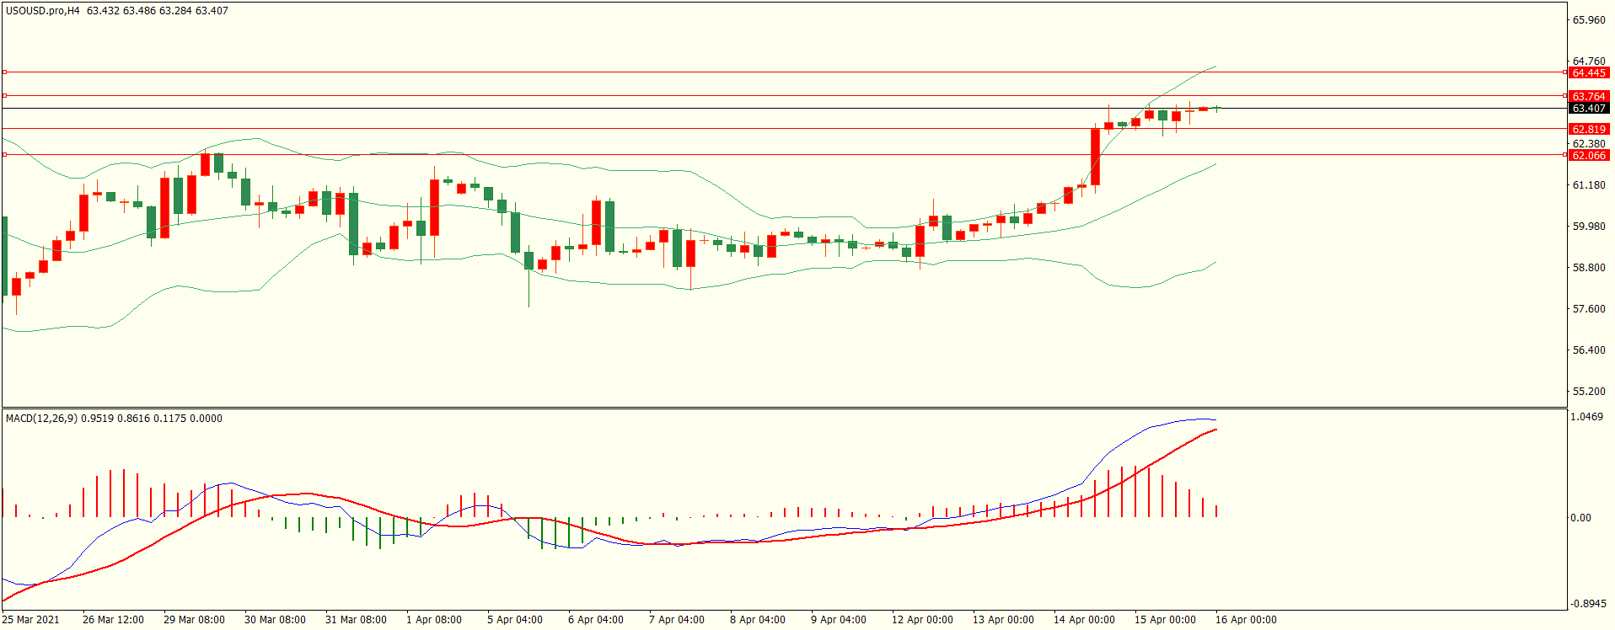Screen dimensions: 1615x630
Task: Click the 55.200 price scale value
Action: pyautogui.click(x=1589, y=392)
